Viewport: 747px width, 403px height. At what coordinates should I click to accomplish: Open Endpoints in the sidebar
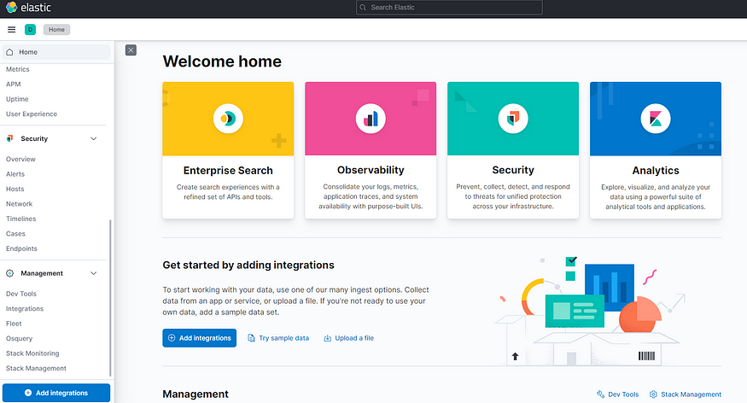pos(21,248)
